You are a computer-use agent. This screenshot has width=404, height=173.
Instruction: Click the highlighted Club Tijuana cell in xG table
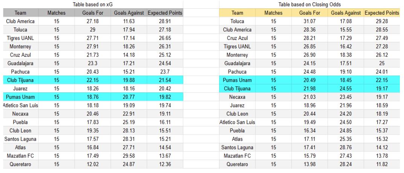pos(21,80)
